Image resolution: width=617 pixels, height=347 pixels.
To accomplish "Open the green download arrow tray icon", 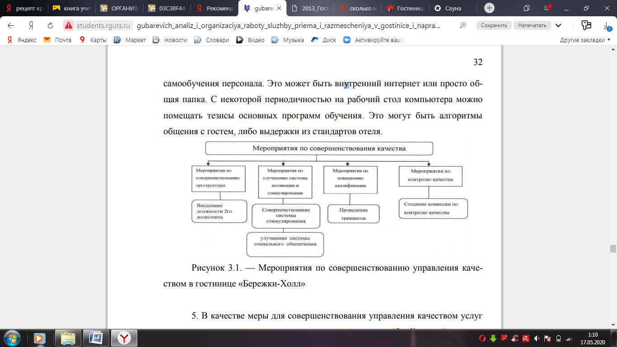I will [493, 338].
